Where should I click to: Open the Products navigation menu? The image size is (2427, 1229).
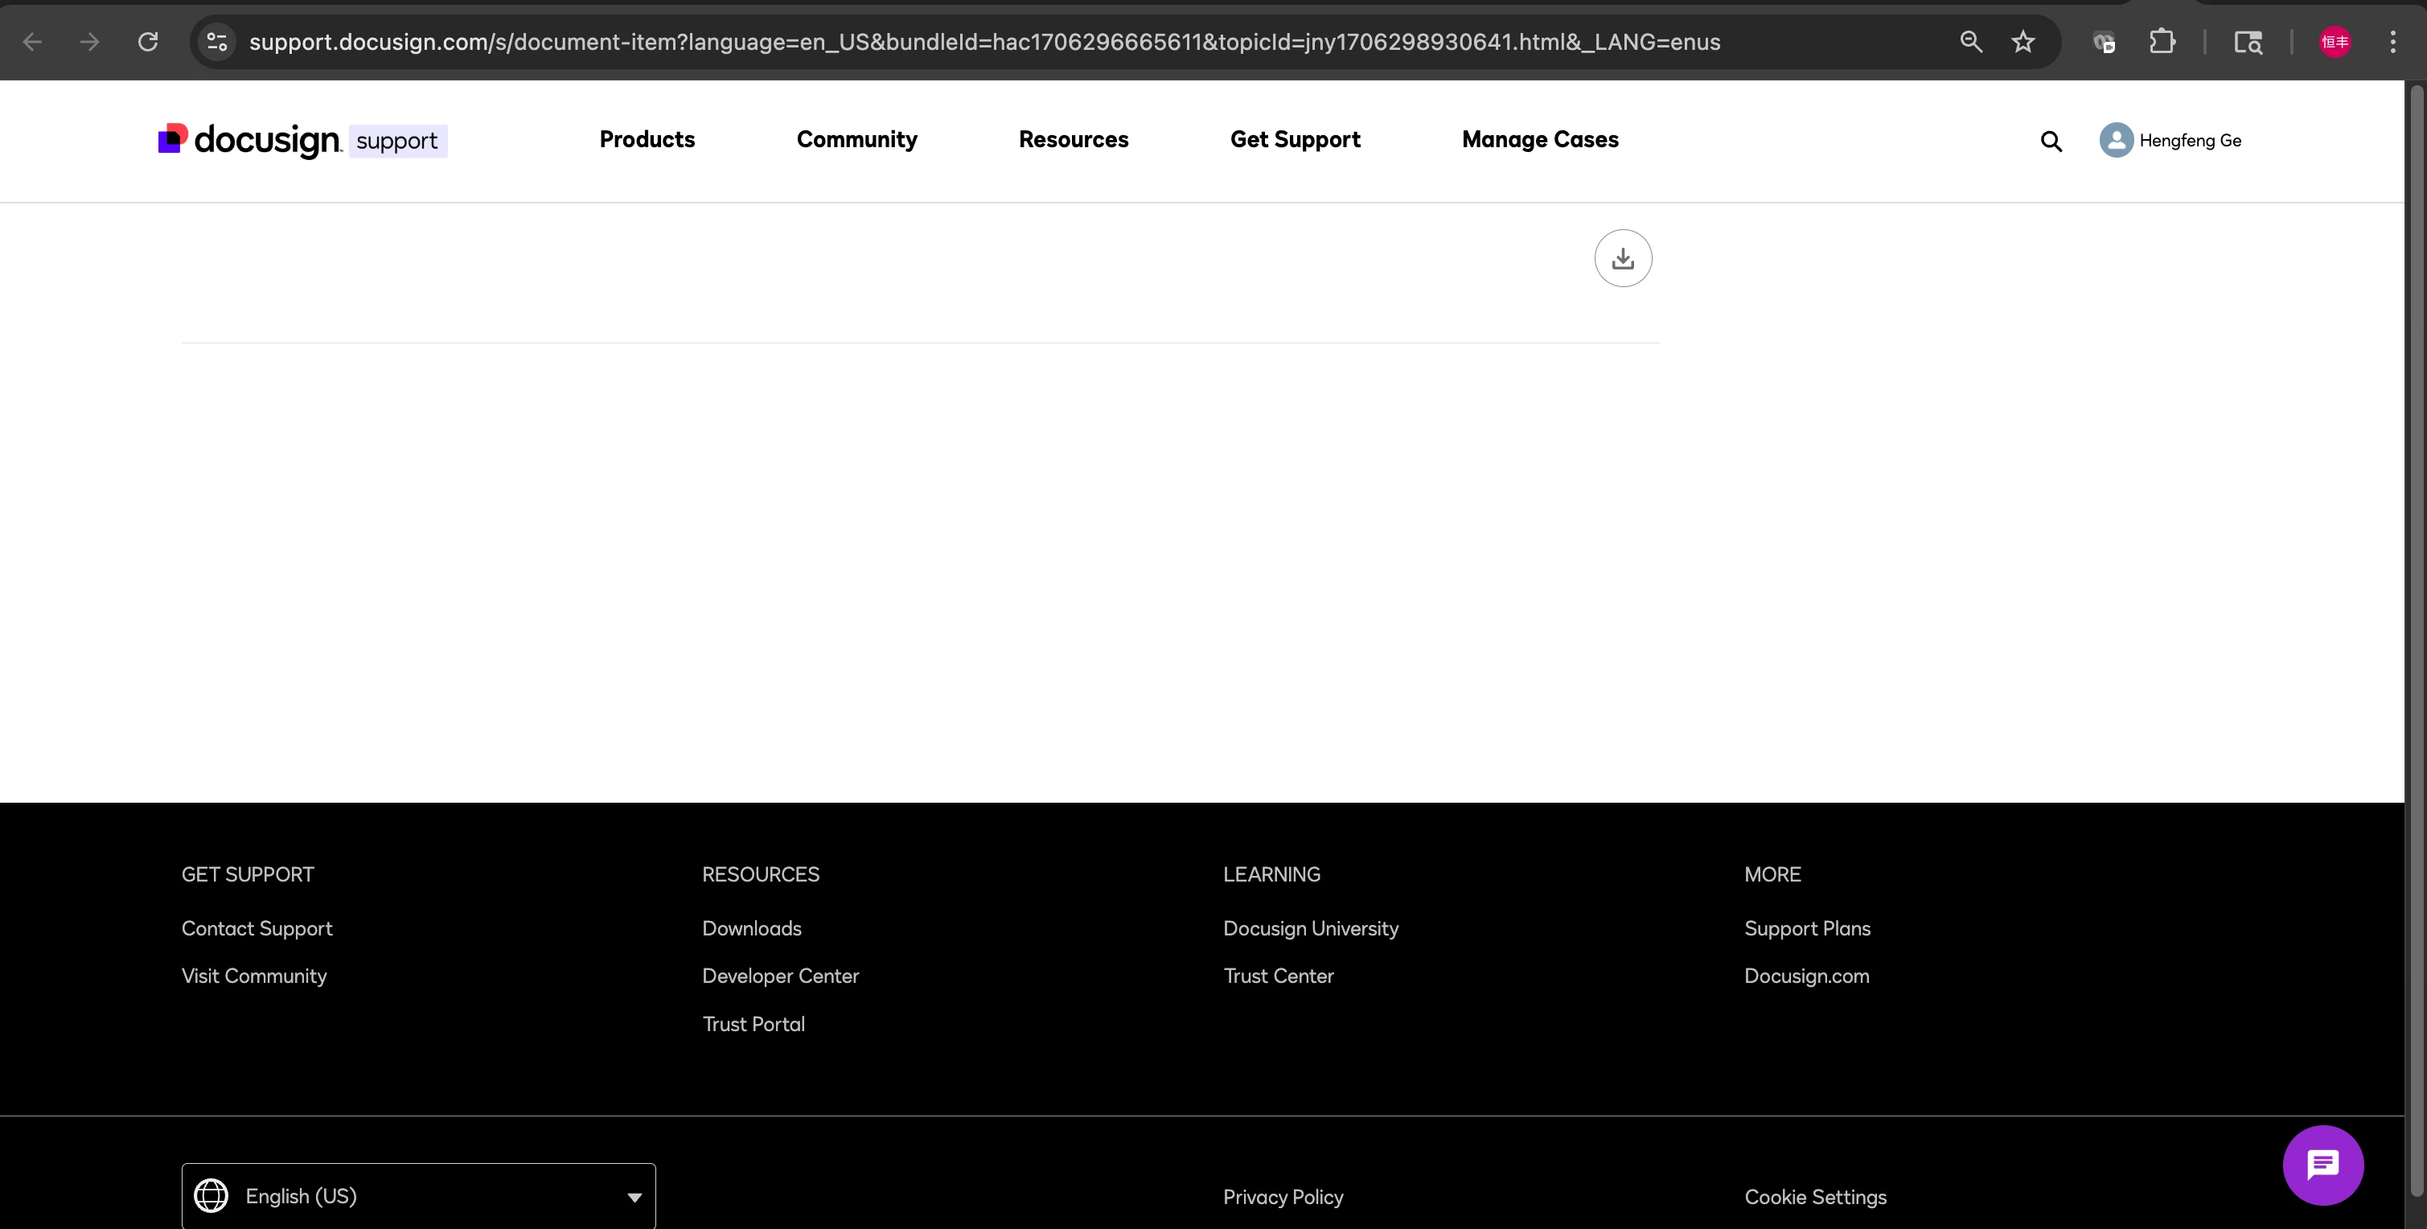click(647, 139)
